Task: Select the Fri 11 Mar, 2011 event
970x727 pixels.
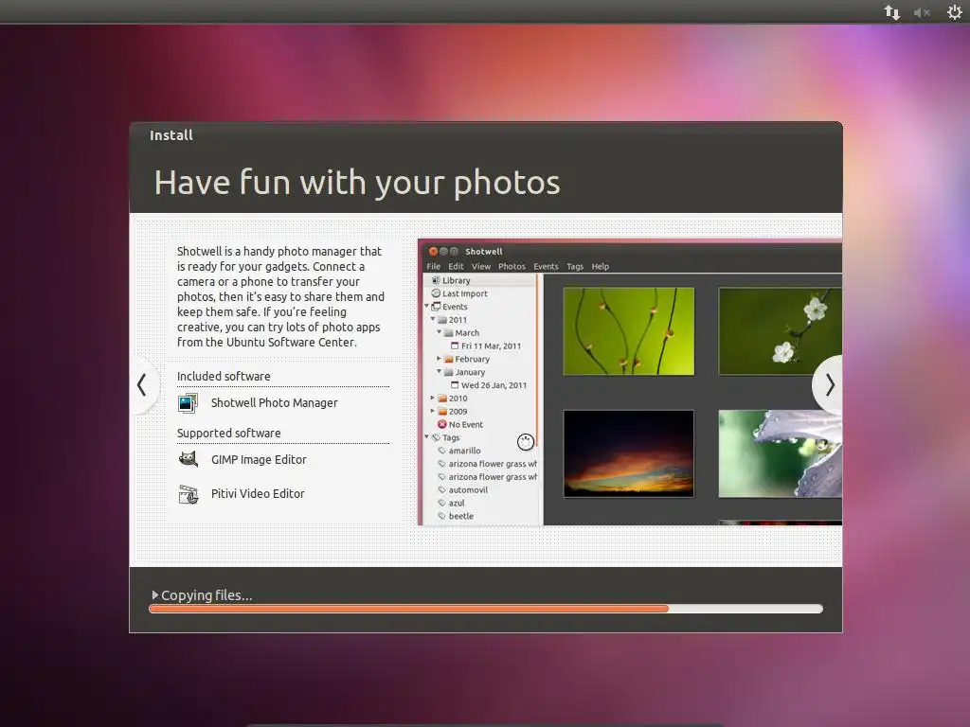Action: pyautogui.click(x=491, y=346)
